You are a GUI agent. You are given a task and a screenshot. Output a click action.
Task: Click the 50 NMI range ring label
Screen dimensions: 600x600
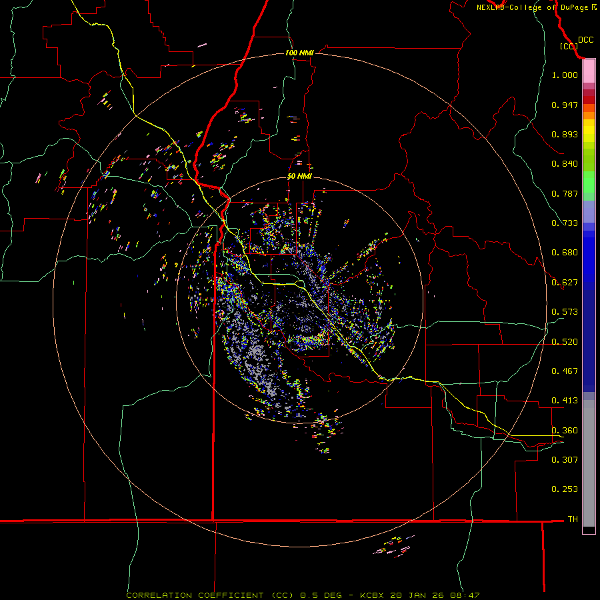pyautogui.click(x=299, y=177)
